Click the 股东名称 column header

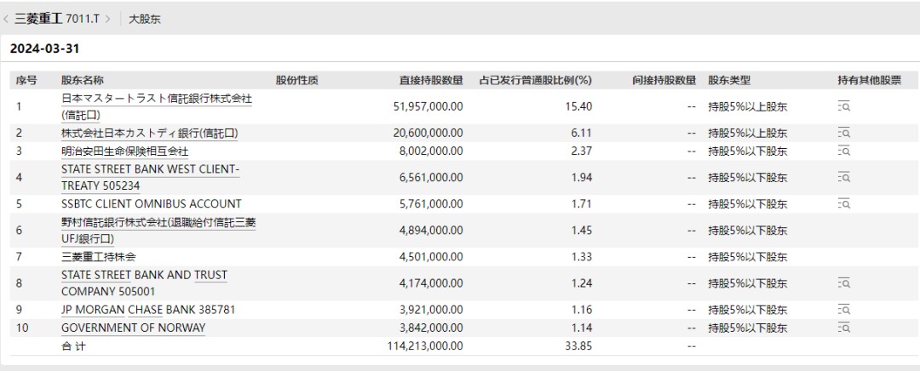(x=82, y=80)
